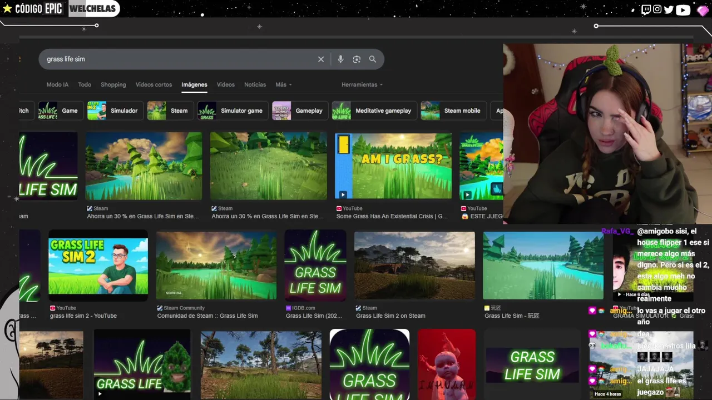Click the 玩匠 source favicon

point(487,308)
